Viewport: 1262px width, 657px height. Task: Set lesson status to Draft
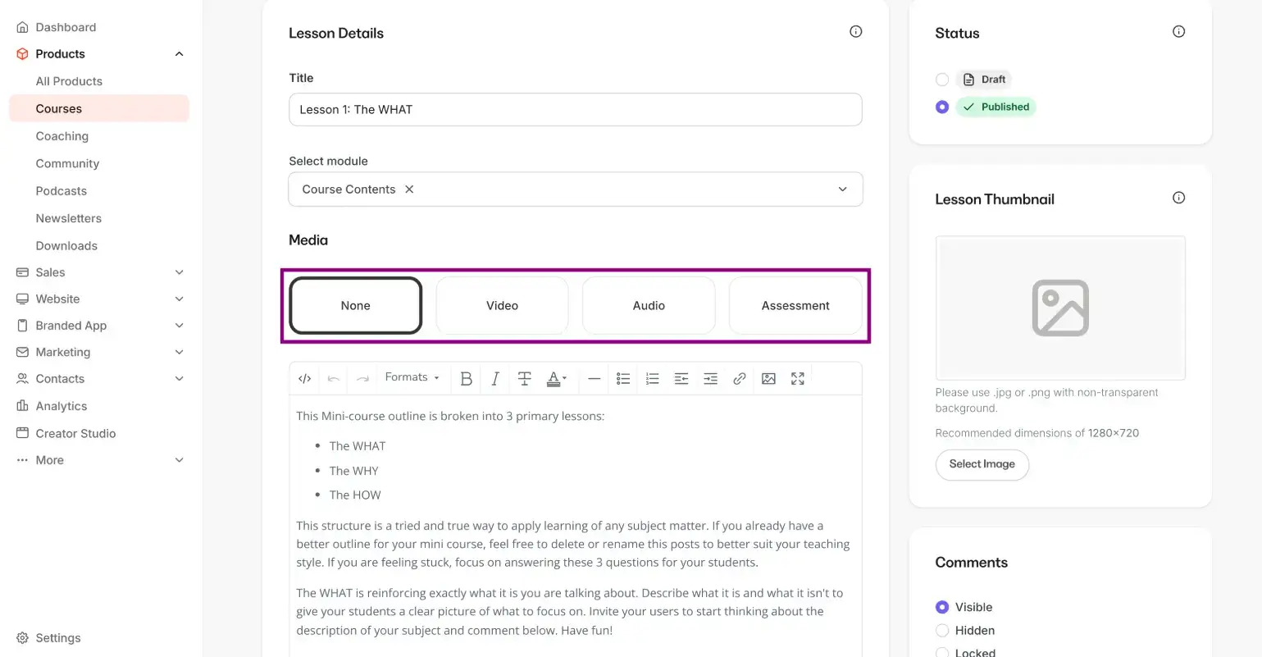[x=941, y=79]
